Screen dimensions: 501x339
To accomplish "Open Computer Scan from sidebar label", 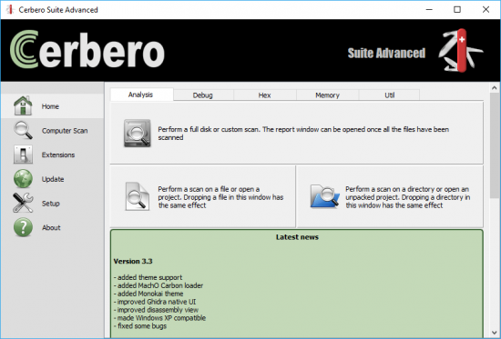I will tap(65, 131).
